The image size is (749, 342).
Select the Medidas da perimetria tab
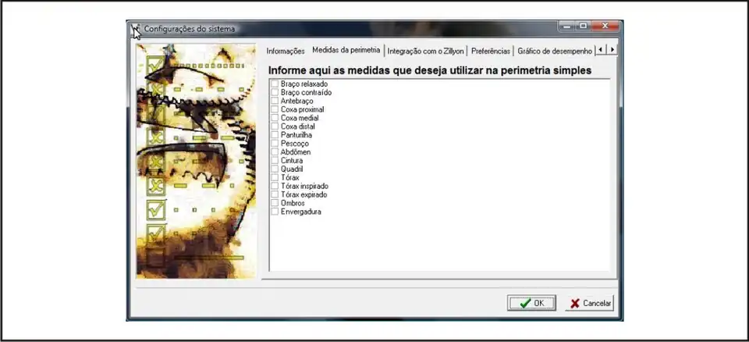pyautogui.click(x=346, y=50)
